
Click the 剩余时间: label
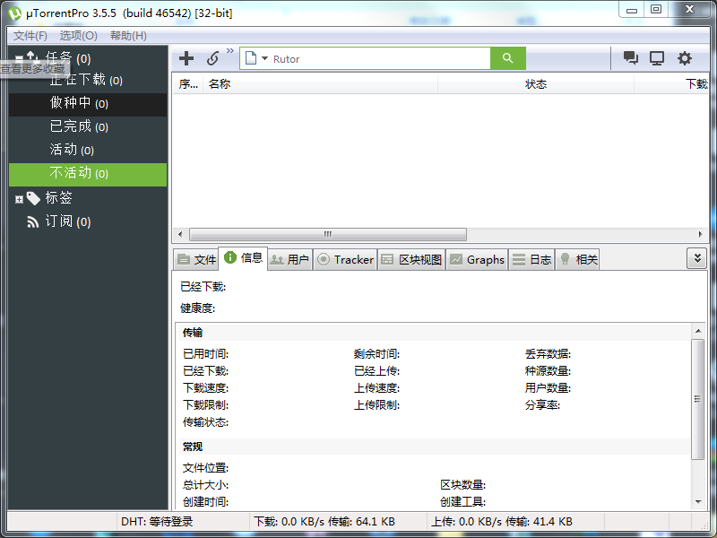(x=376, y=354)
